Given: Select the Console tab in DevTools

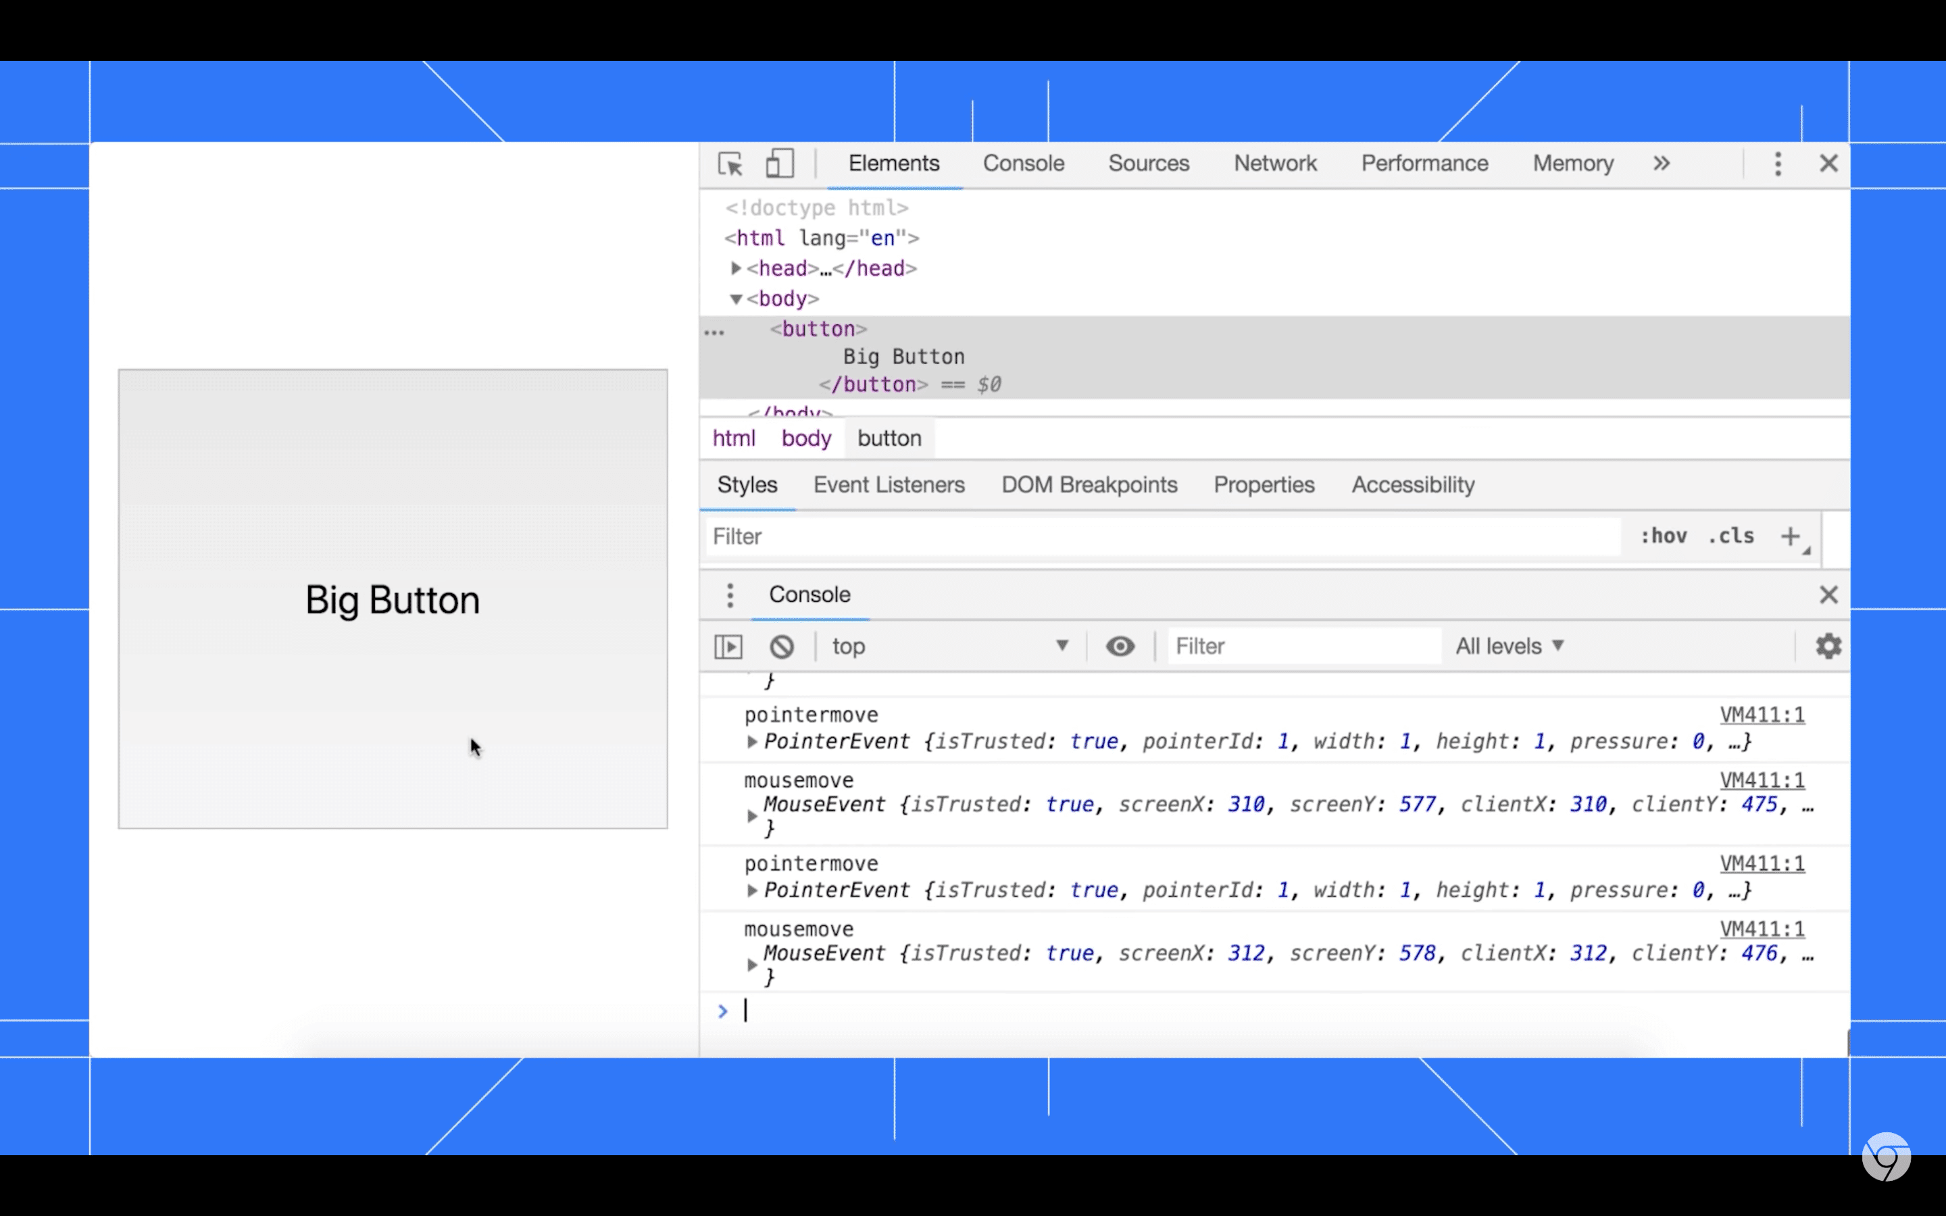Looking at the screenshot, I should click(x=1024, y=163).
